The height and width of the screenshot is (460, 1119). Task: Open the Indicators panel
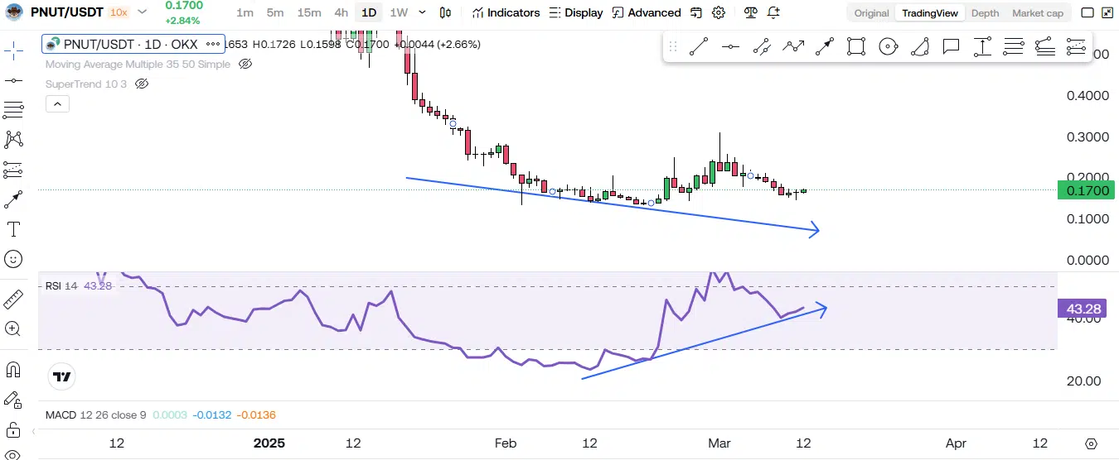tap(506, 12)
